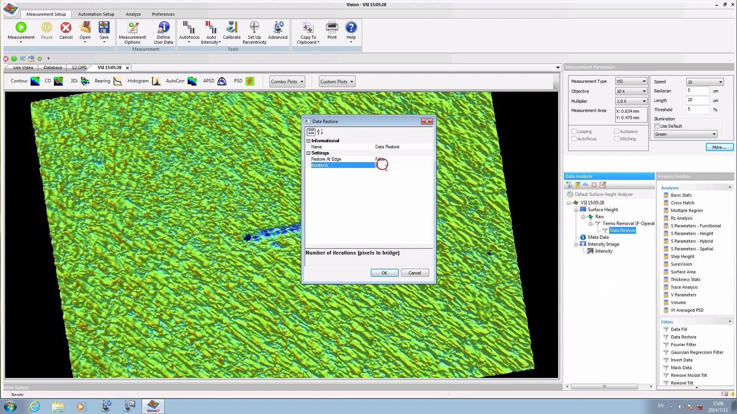737x414 pixels.
Task: Open the Calibrate tool
Action: (232, 28)
